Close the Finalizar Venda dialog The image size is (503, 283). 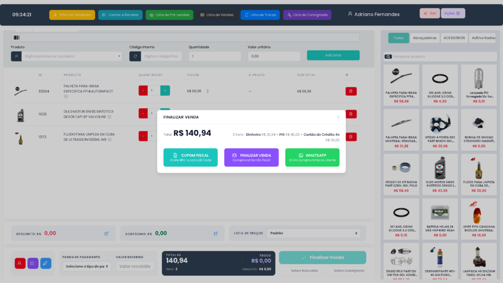click(338, 117)
